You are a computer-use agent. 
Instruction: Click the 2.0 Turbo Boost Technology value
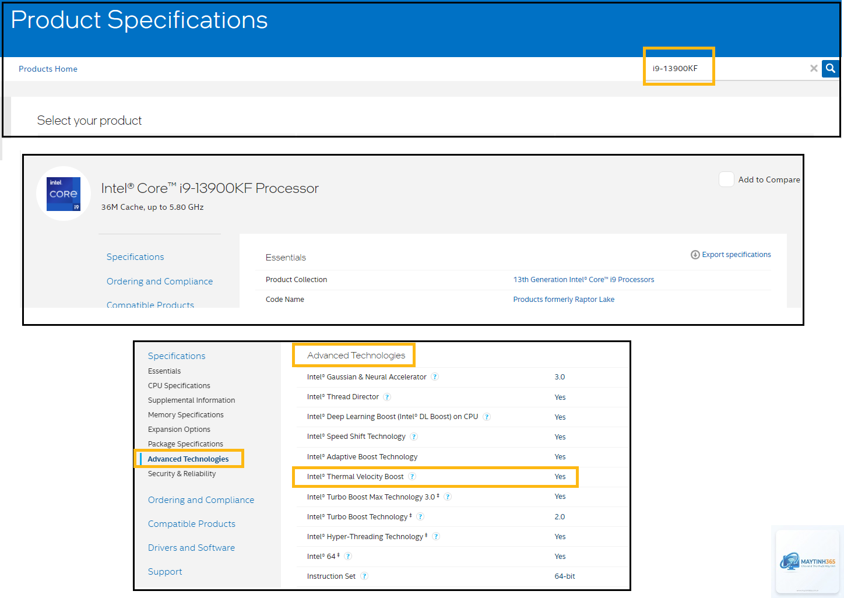(x=560, y=517)
